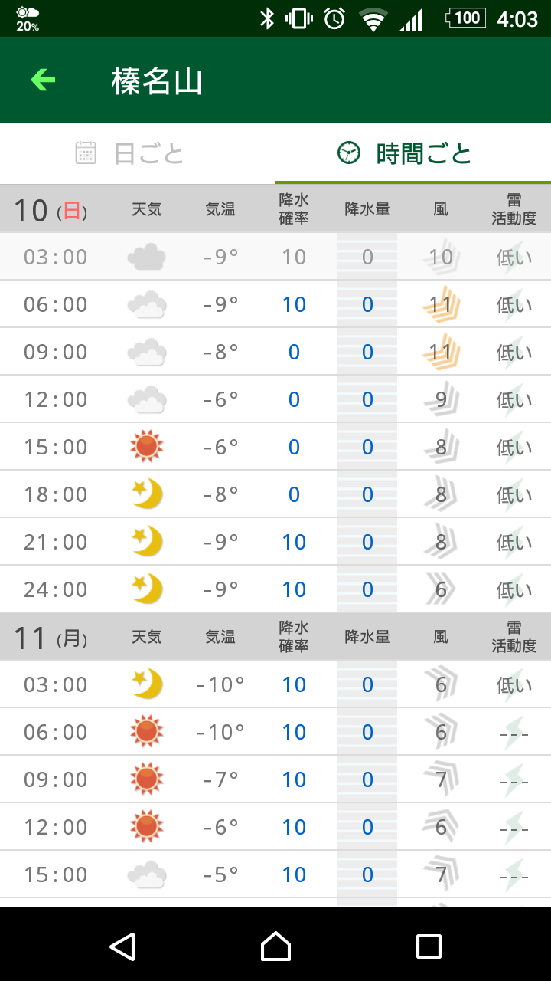The image size is (551, 981).
Task: Tap moon icon for 18:00 on the 10th
Action: [147, 494]
